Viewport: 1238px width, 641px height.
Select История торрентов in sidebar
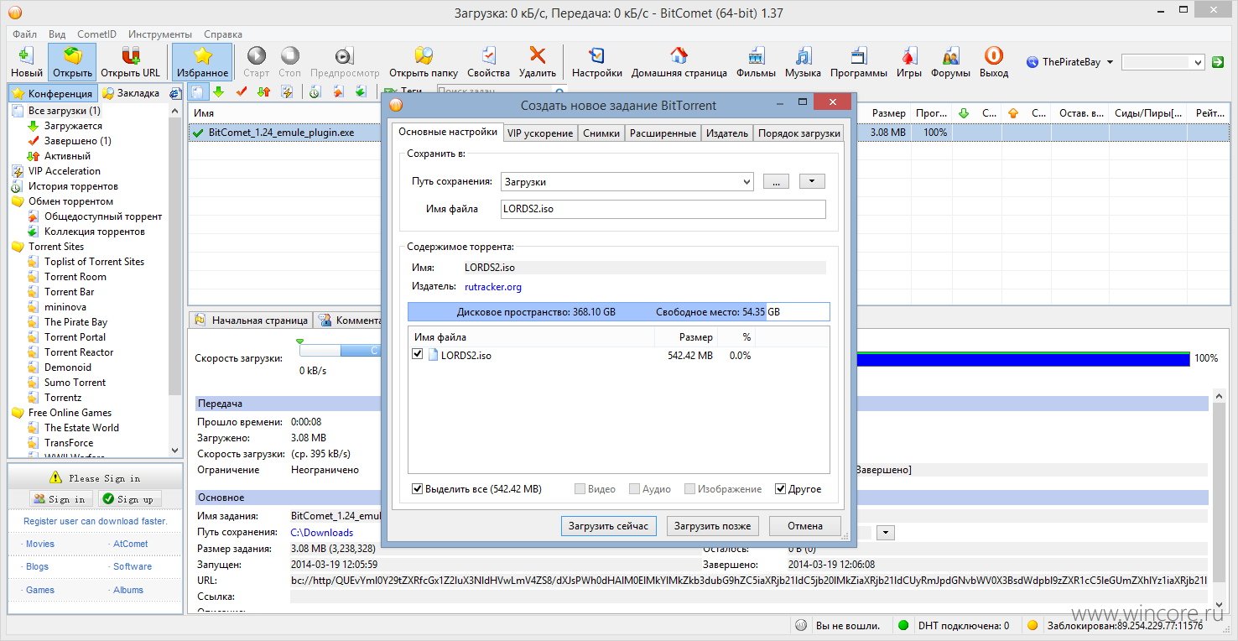[x=73, y=186]
